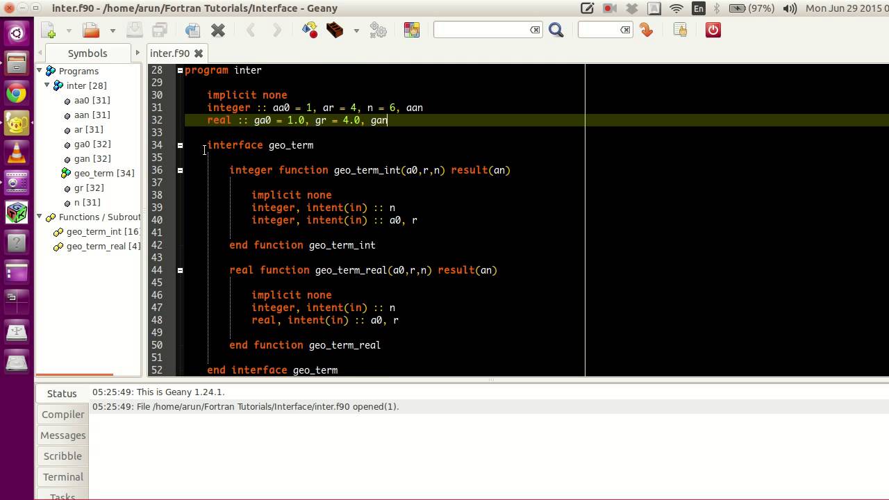Open the Wi-Fi network indicator
Image resolution: width=889 pixels, height=500 pixels.
[x=676, y=8]
